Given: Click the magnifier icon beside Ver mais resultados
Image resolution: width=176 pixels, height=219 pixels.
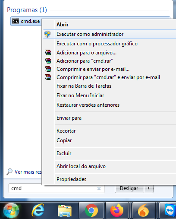Looking at the screenshot, I should (9, 171).
